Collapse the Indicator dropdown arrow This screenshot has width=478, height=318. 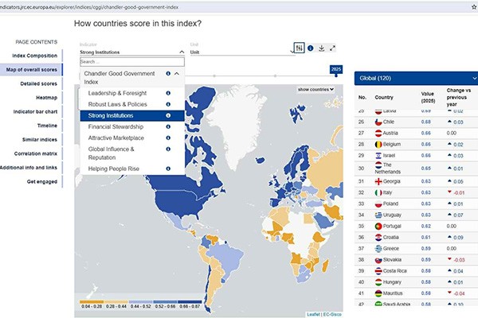(x=182, y=52)
